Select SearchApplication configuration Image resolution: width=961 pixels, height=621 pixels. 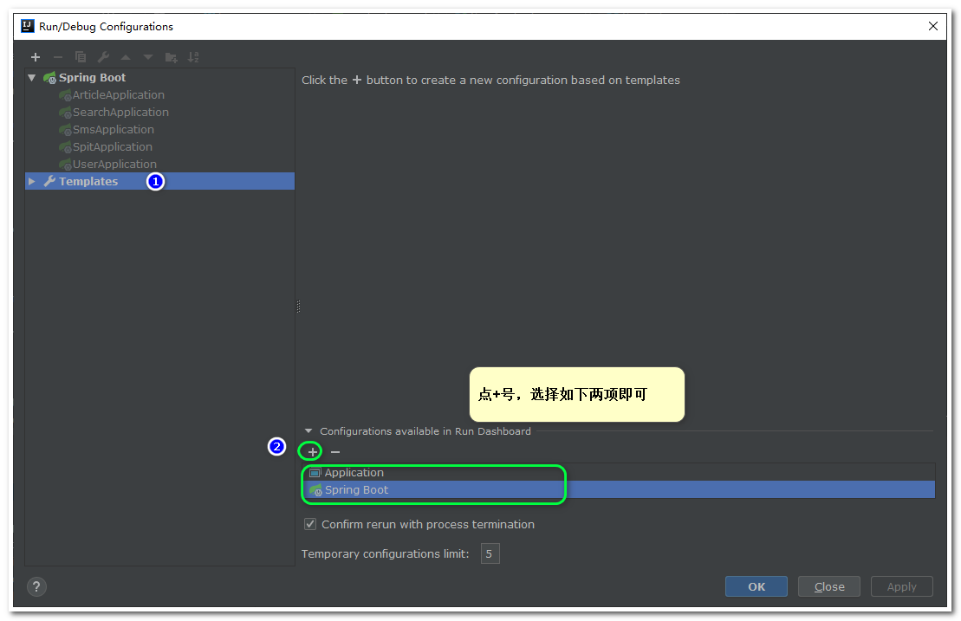(120, 112)
